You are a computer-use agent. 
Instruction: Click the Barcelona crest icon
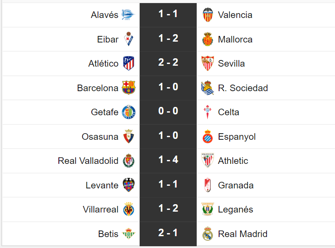point(128,88)
